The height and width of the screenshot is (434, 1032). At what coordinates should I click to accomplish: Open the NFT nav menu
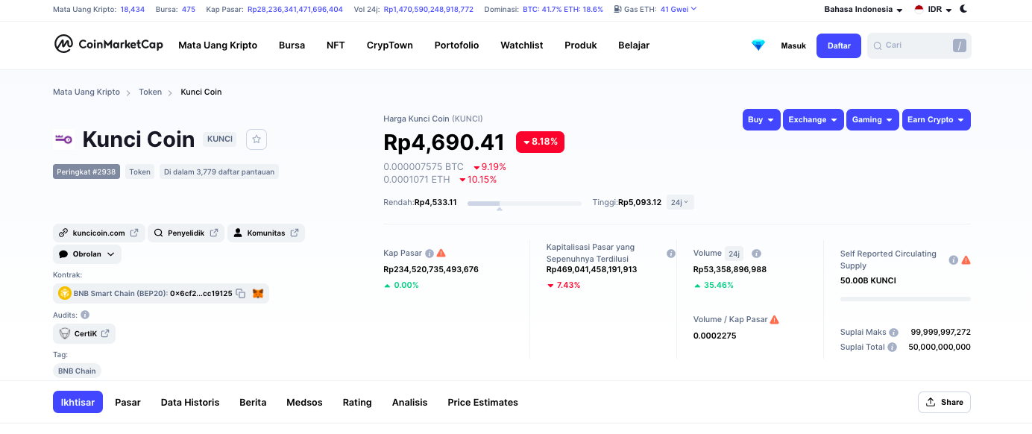pos(336,45)
